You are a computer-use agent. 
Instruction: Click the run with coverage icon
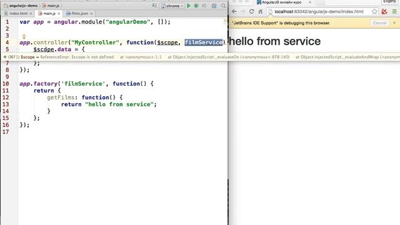[204, 6]
